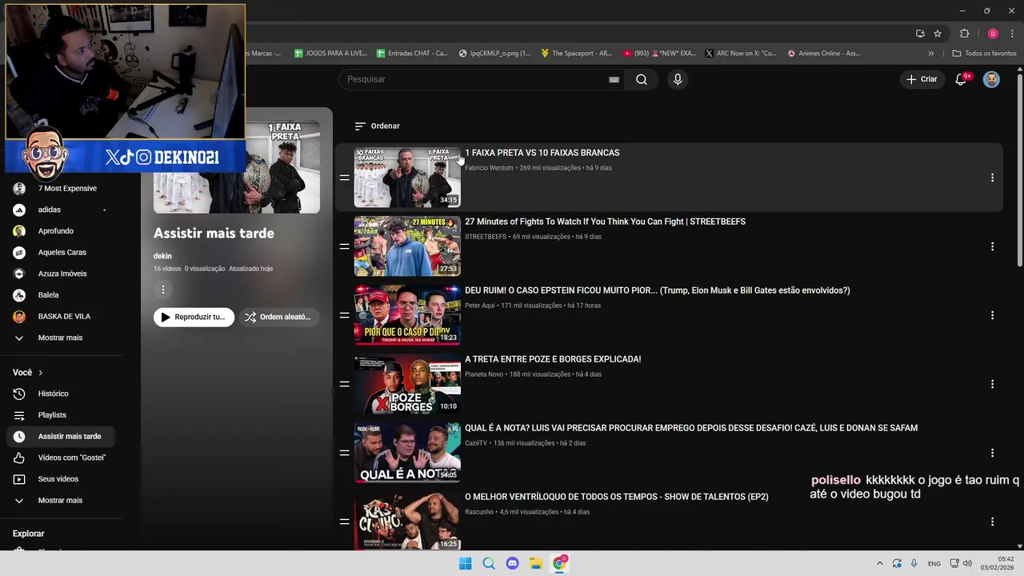The width and height of the screenshot is (1024, 576).
Task: Open STREETBEEFS channel link
Action: [x=486, y=237]
